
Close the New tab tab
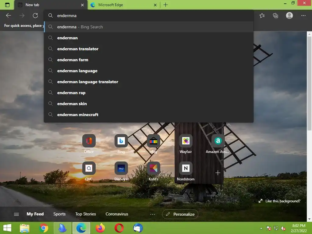pyautogui.click(x=82, y=5)
